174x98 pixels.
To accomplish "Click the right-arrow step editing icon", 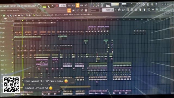I will (x=73, y=10).
